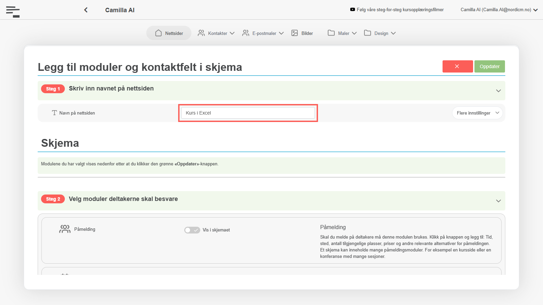Image resolution: width=543 pixels, height=305 pixels.
Task: Click the Påmelding description heading on the right
Action: pyautogui.click(x=333, y=227)
